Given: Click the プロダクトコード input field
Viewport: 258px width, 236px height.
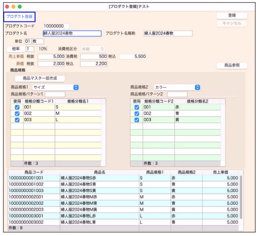Looking at the screenshot, I should pos(56,26).
